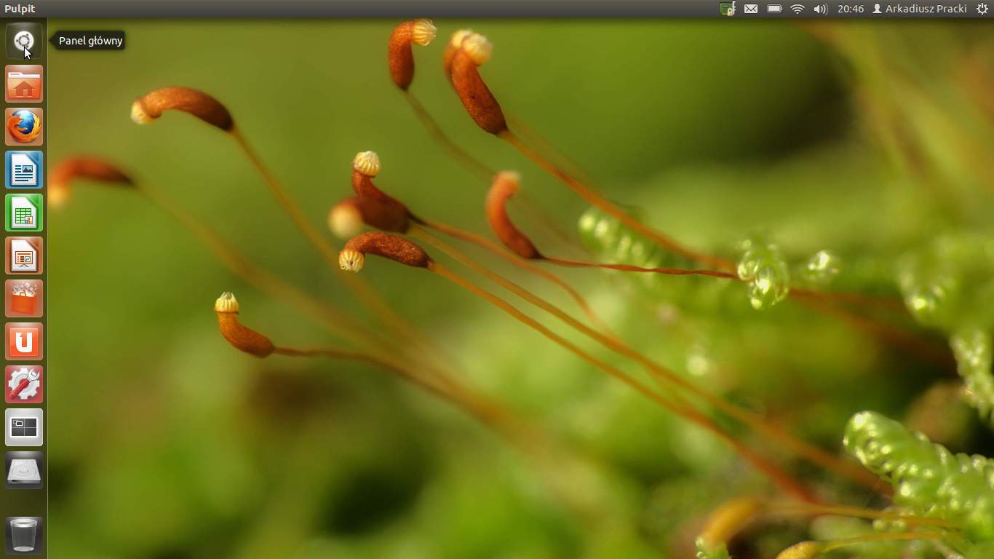Open LibreOffice Calc spreadsheet icon
Screen dimensions: 994x559
pyautogui.click(x=24, y=213)
